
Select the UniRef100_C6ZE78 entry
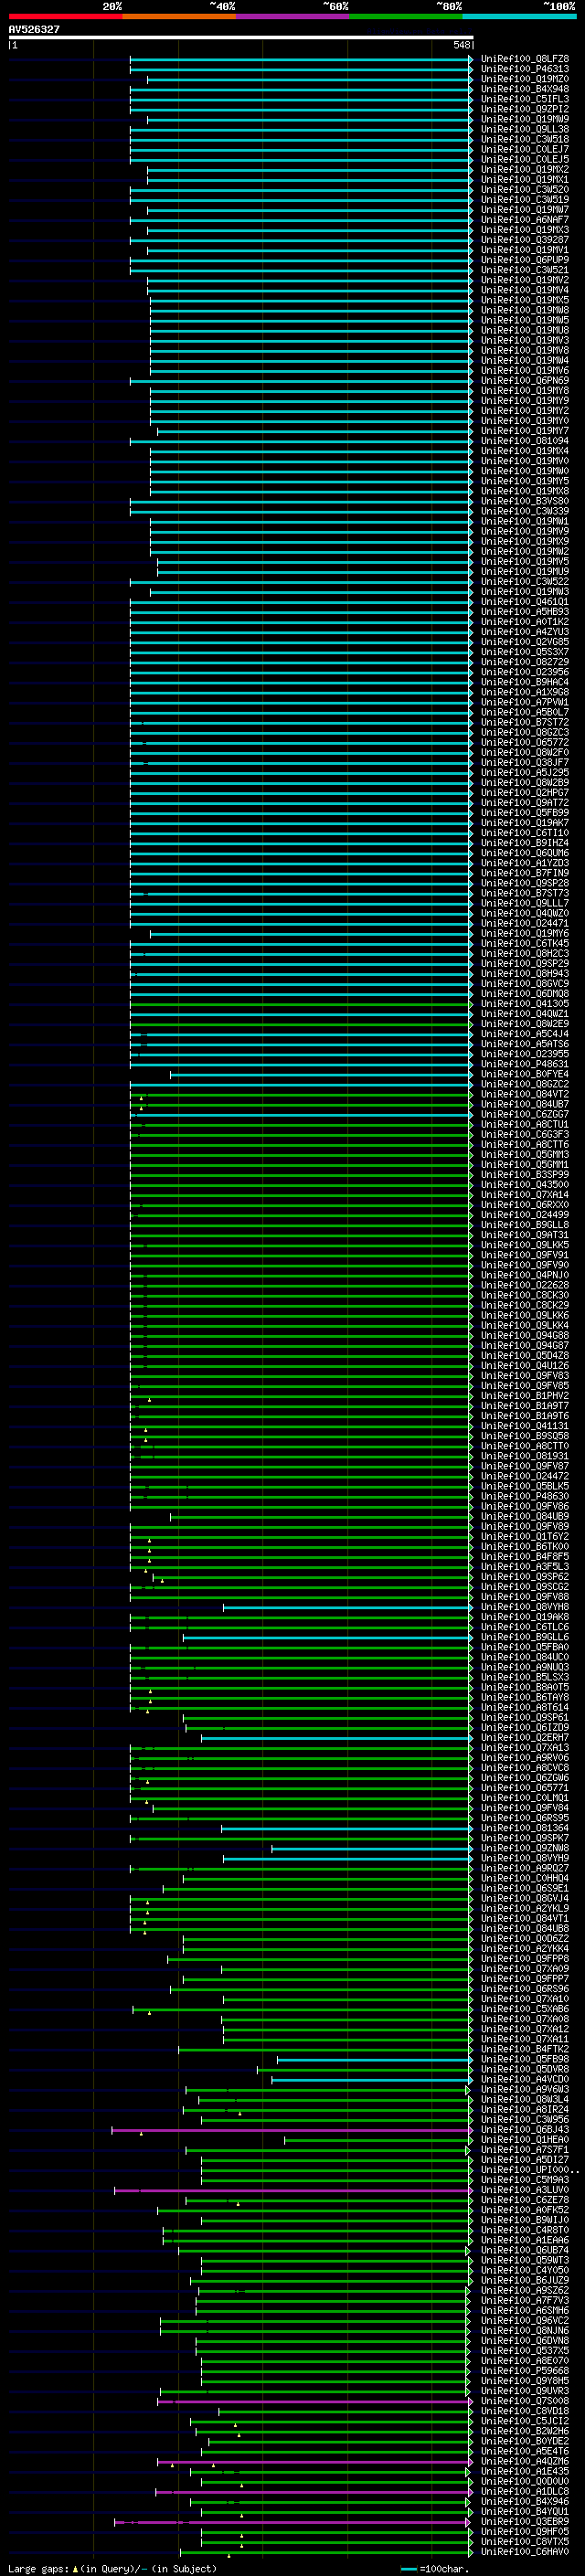pyautogui.click(x=525, y=2200)
